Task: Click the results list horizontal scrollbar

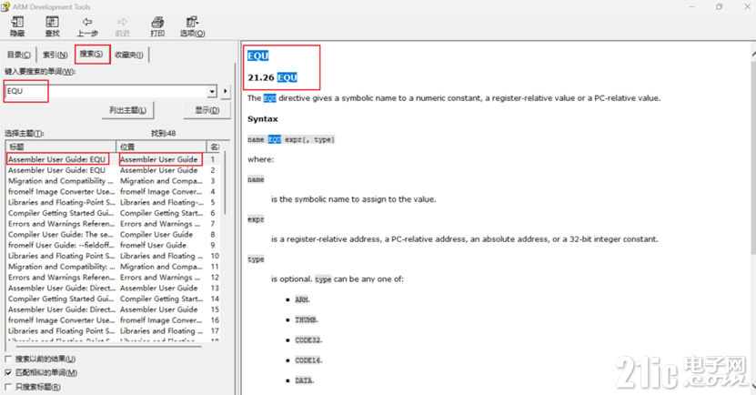Action: point(108,346)
